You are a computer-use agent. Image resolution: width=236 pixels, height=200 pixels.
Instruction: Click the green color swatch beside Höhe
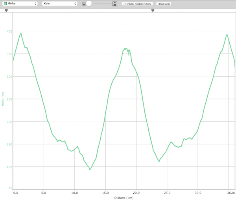(5, 4)
